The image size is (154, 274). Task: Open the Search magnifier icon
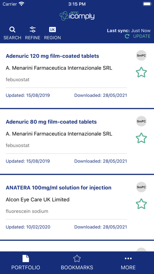(12, 30)
